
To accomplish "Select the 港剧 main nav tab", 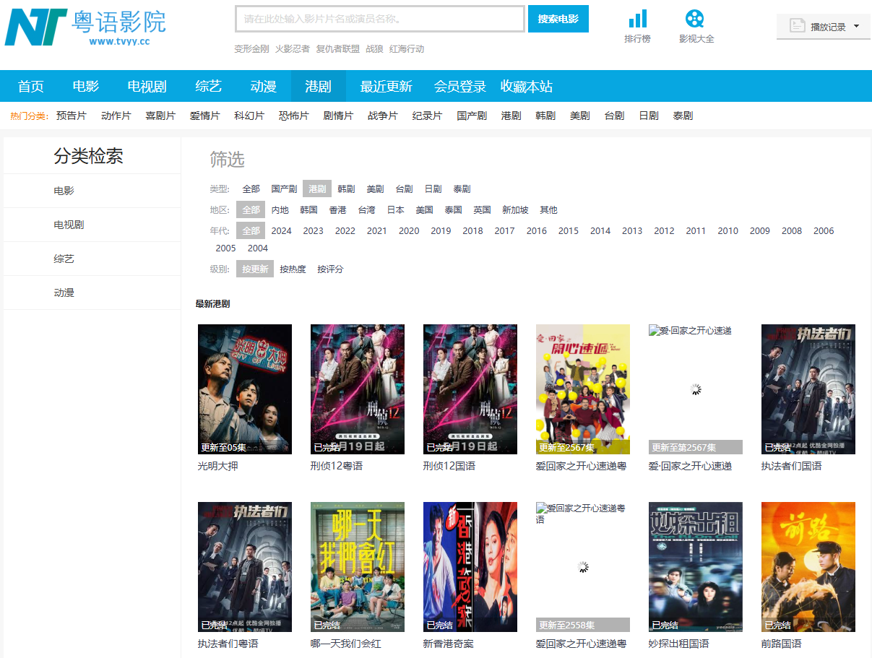I will tap(319, 87).
